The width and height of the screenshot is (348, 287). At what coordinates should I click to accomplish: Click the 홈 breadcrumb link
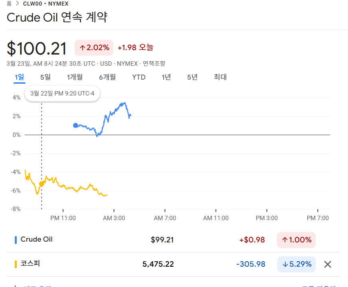pyautogui.click(x=9, y=4)
